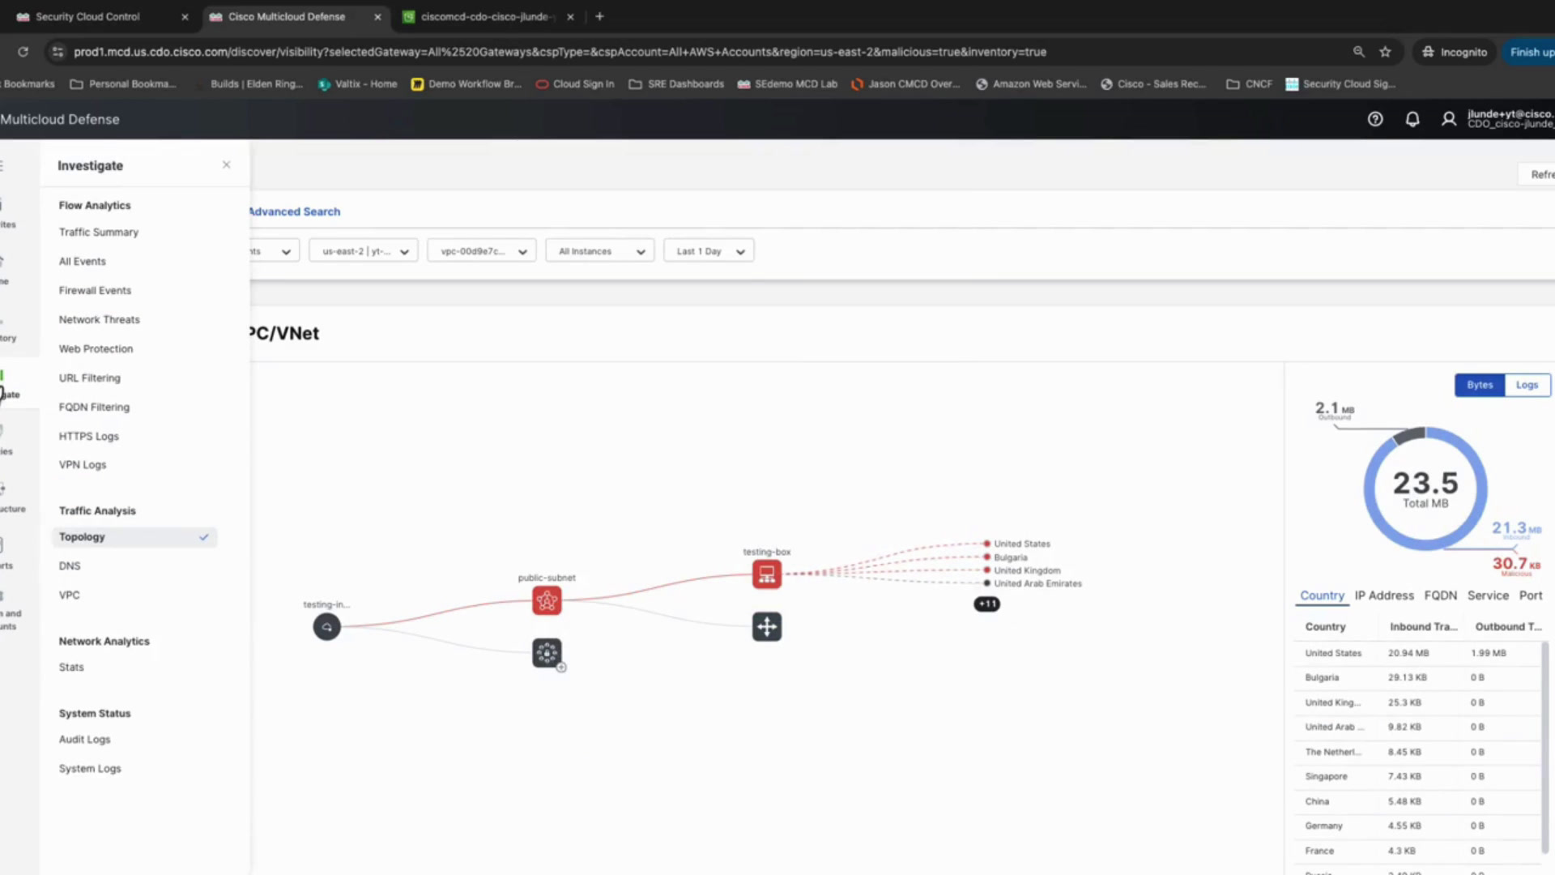Switch to the Country tab
This screenshot has height=875, width=1555.
(1322, 595)
